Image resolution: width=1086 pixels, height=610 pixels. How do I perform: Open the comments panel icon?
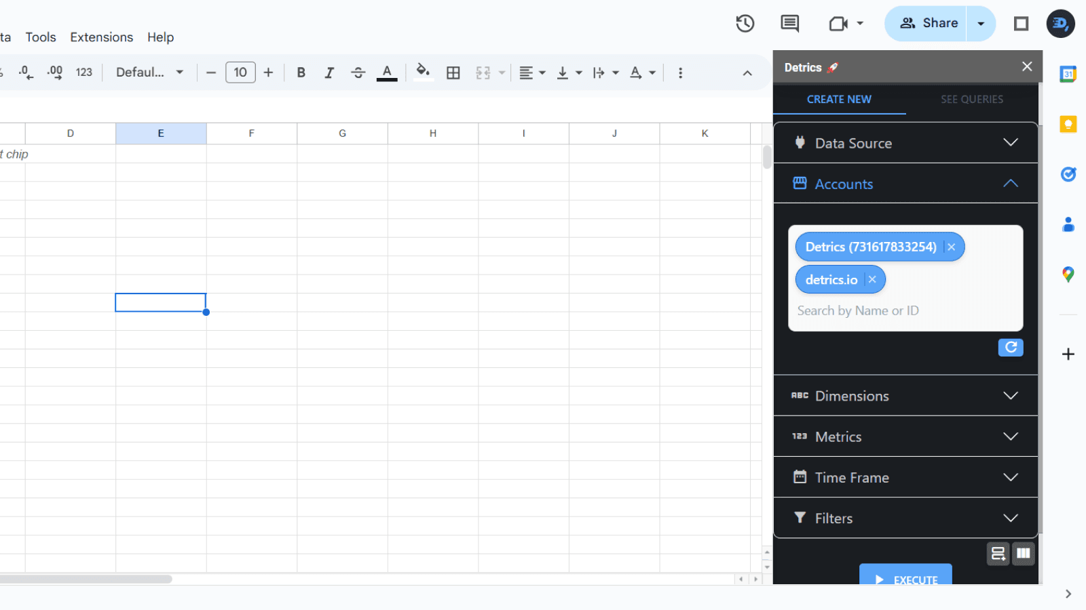(789, 24)
